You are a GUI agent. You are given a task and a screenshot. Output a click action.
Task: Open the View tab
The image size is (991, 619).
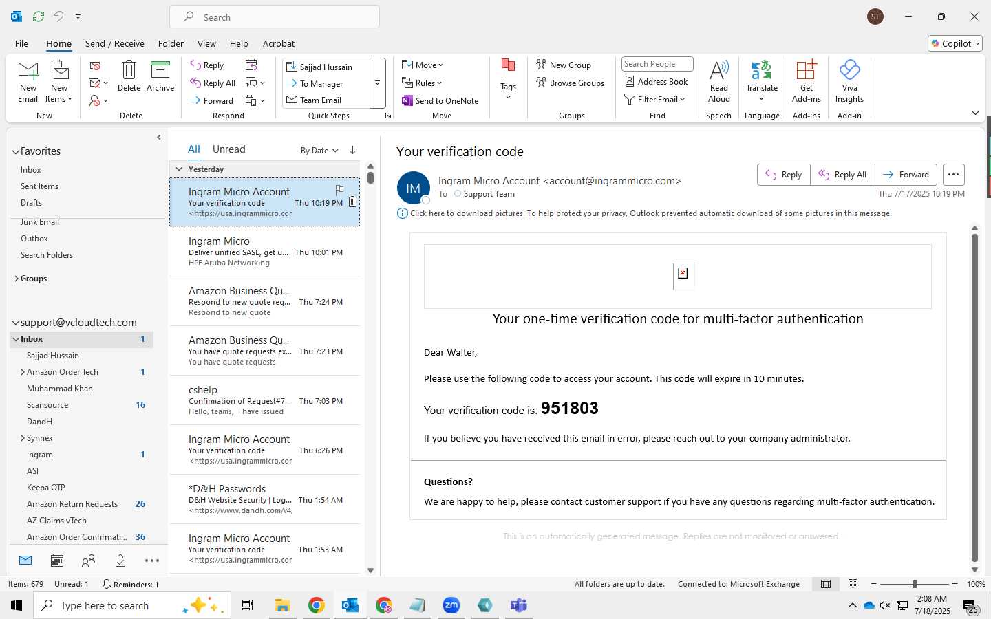pos(206,43)
